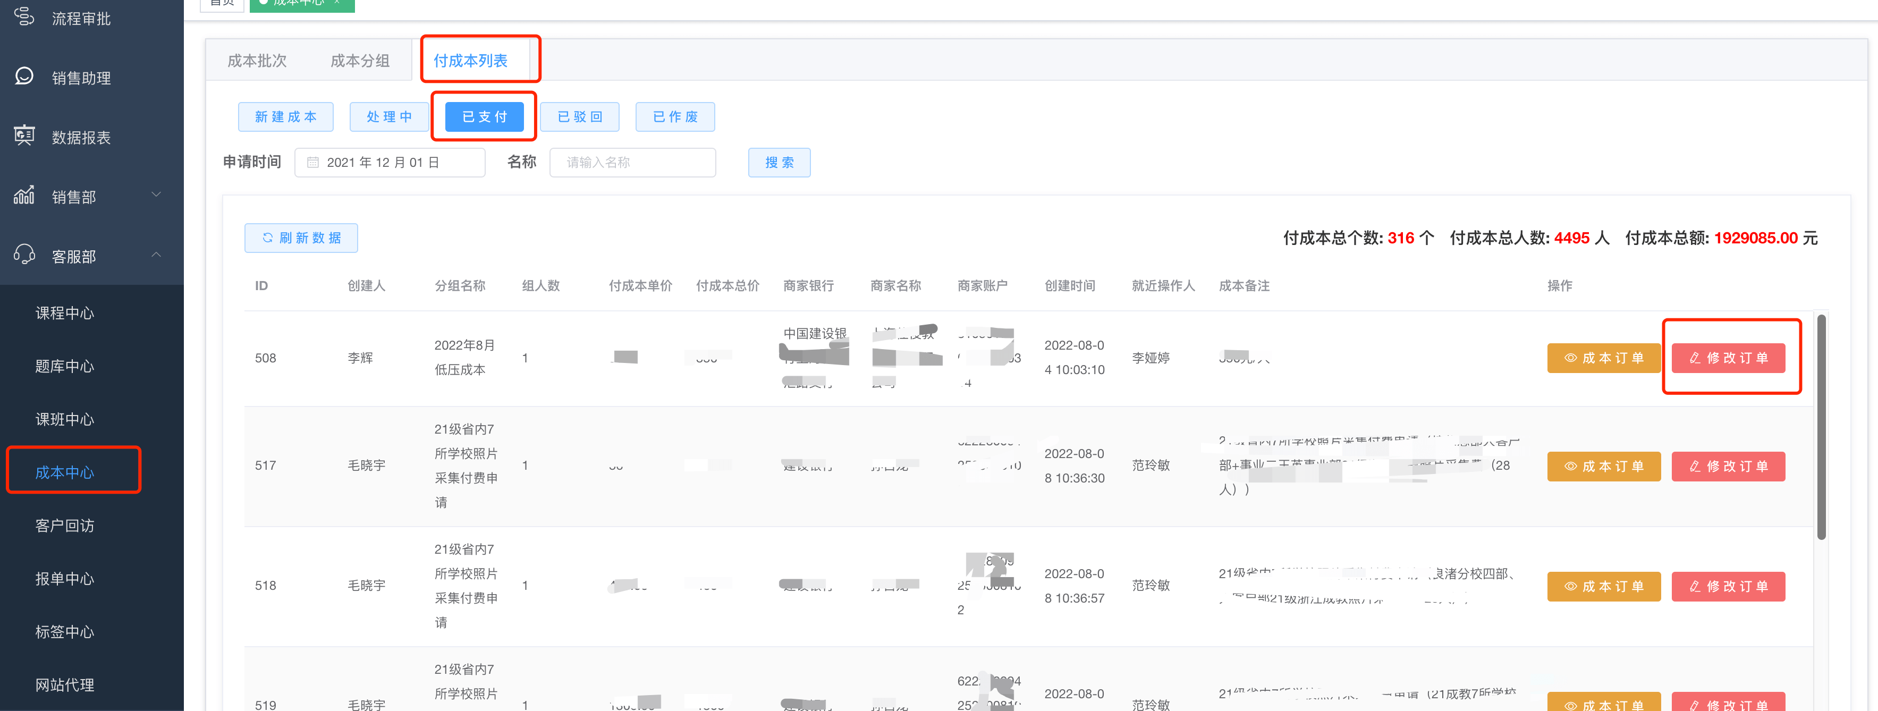
Task: Click eye icon on row 508 成本订单
Action: pyautogui.click(x=1570, y=358)
